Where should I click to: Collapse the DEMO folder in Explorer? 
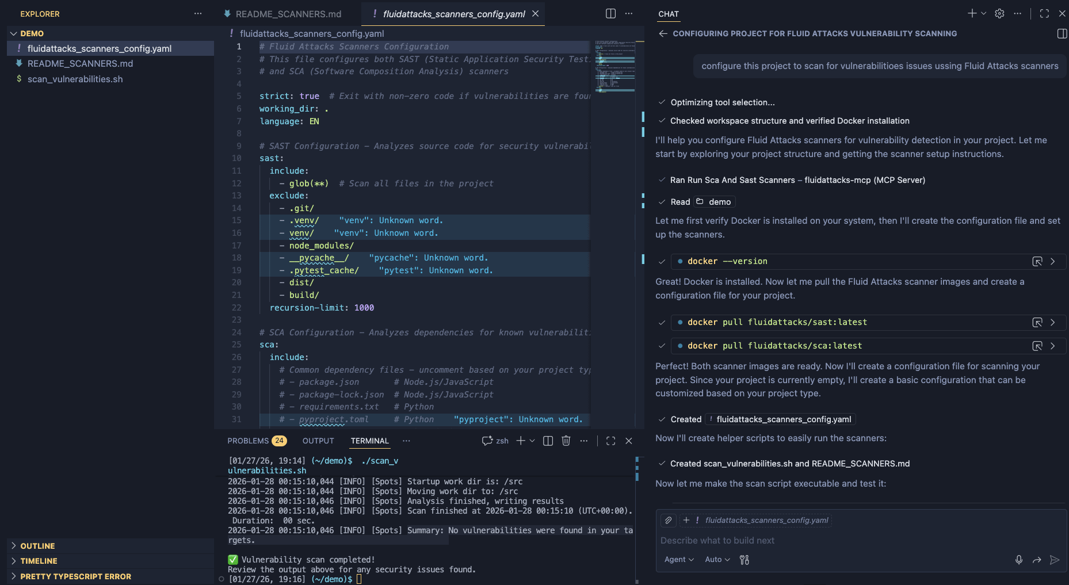tap(14, 33)
